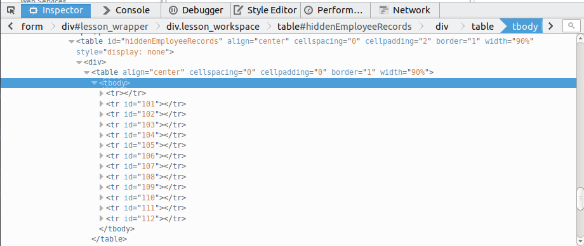The width and height of the screenshot is (584, 246).
Task: Open the Style Editor tab
Action: (x=265, y=10)
